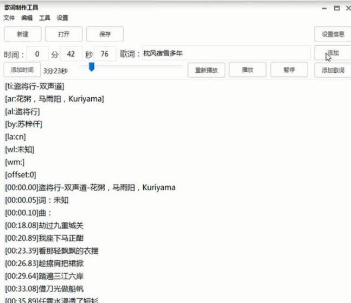Click the 添加 button beside lyric field
This screenshot has width=351, height=303.
pos(333,53)
